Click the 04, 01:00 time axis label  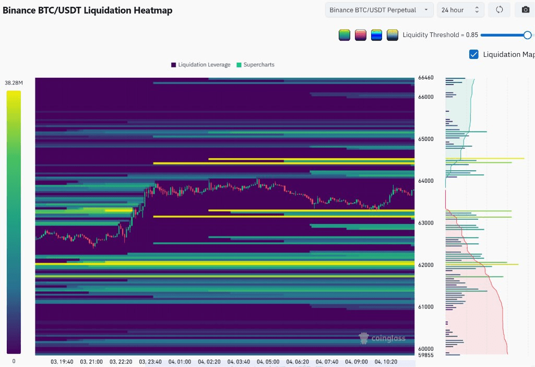tap(180, 362)
